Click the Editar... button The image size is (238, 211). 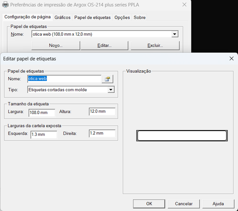[x=104, y=45]
